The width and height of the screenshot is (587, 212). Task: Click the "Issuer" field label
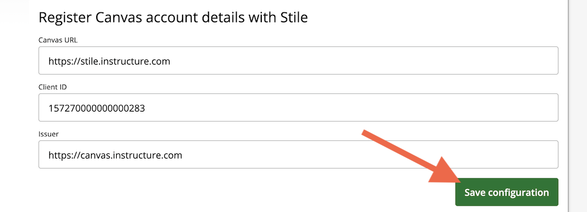49,134
